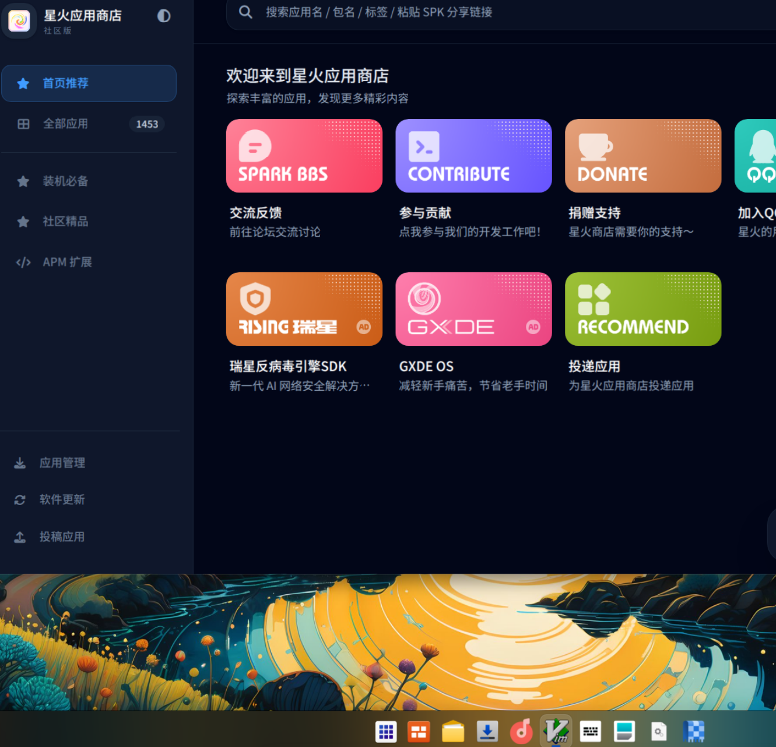Click the terminal icon on CONTRIBUTE card

pos(424,146)
